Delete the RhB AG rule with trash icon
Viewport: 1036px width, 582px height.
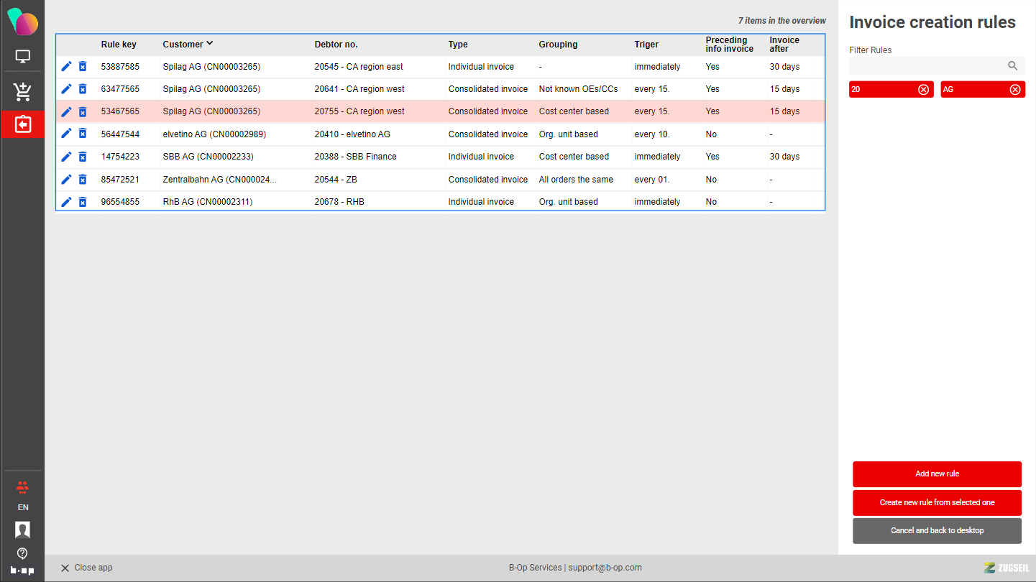(x=83, y=202)
